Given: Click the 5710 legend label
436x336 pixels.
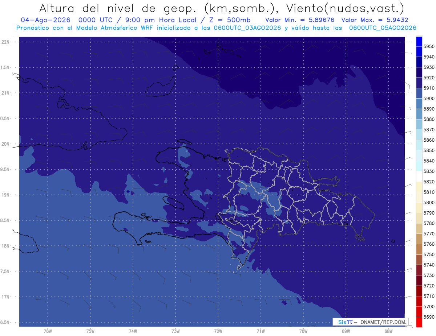Looking at the screenshot, I should [x=429, y=296].
